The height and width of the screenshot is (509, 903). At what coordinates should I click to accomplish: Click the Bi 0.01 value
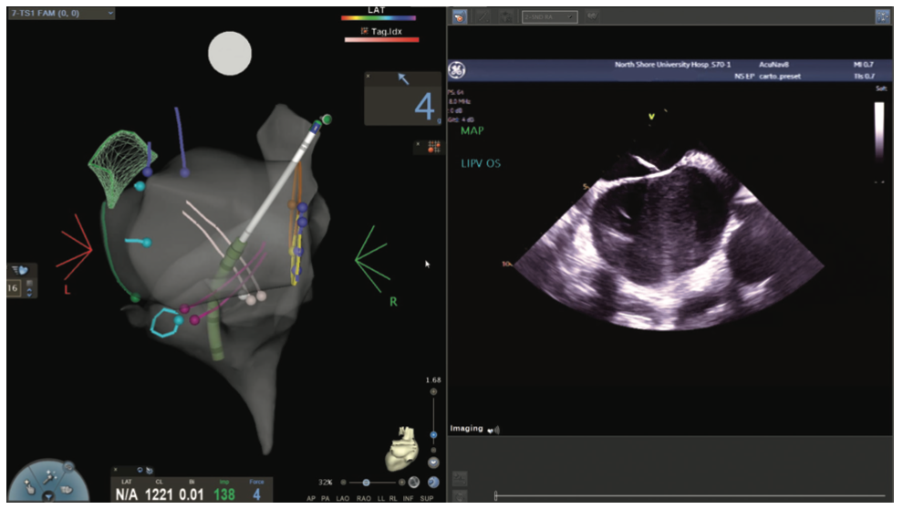point(192,494)
